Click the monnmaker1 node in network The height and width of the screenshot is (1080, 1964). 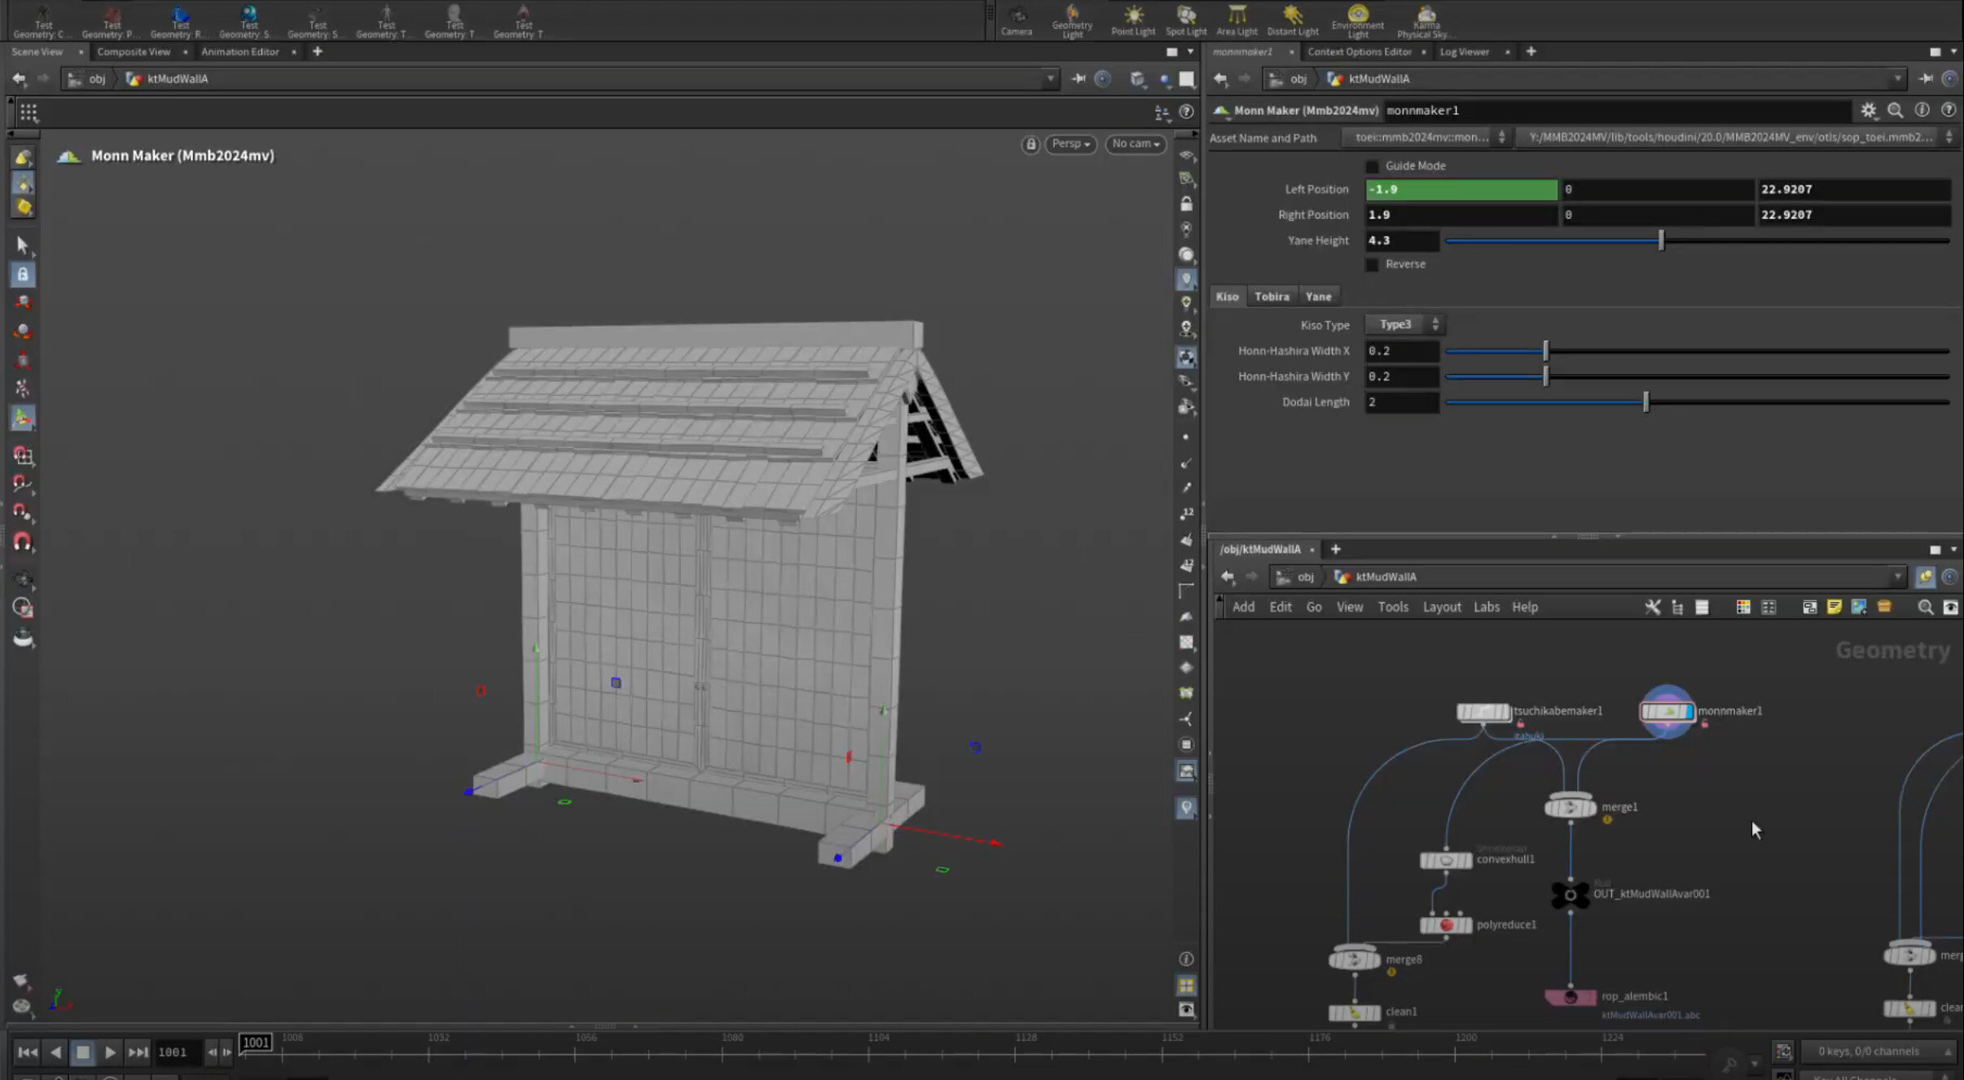(1667, 712)
